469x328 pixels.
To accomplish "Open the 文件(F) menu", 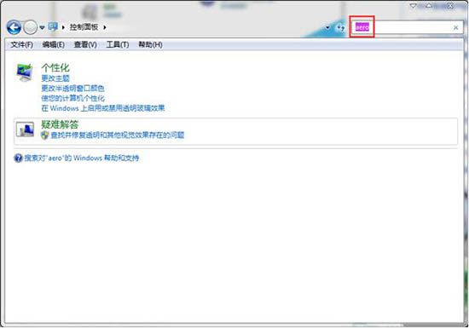I will pyautogui.click(x=21, y=45).
